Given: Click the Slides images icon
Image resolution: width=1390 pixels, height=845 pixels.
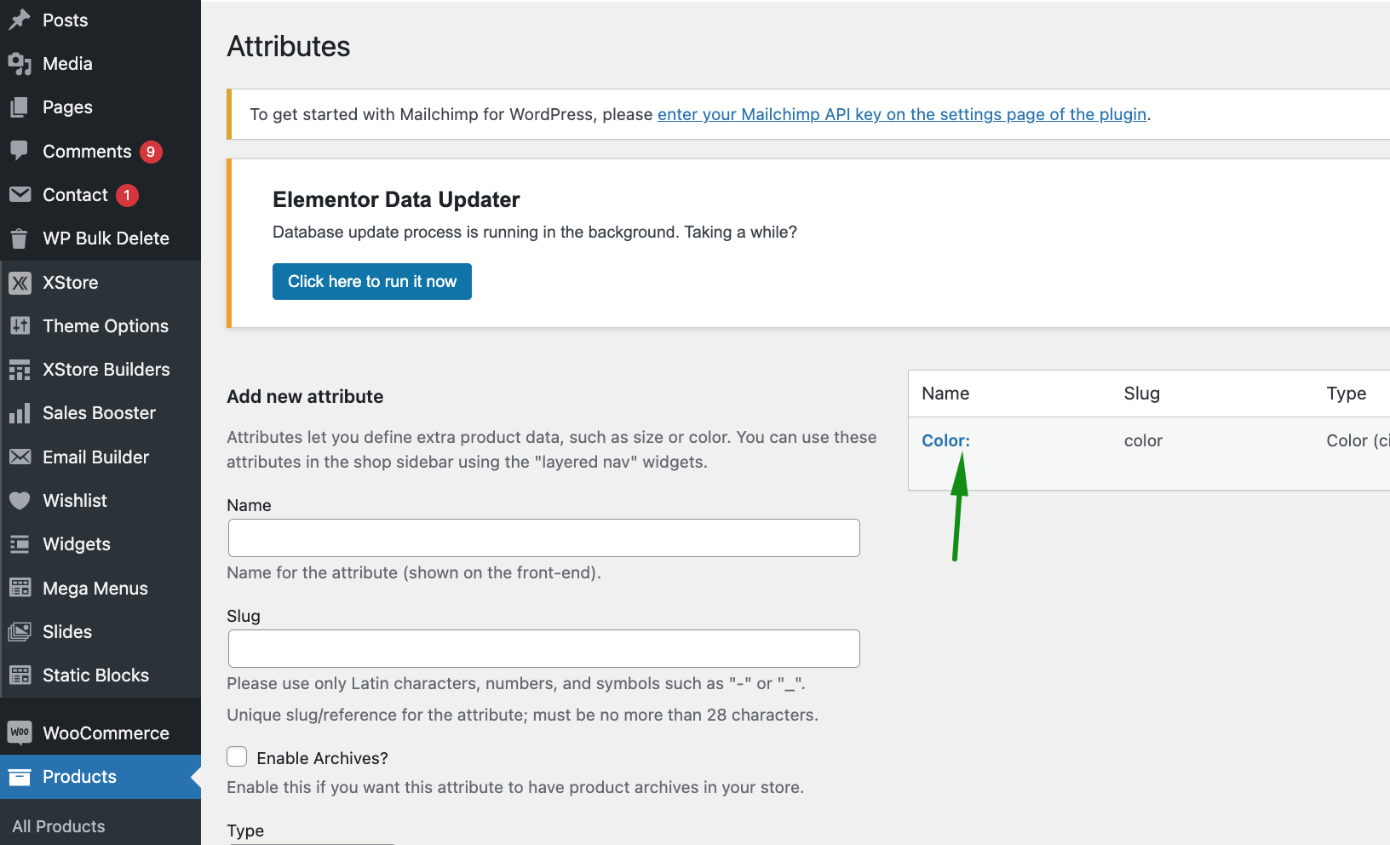Looking at the screenshot, I should 20,632.
